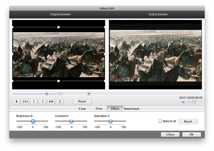The width and height of the screenshot is (214, 151).
Task: Click the playhead knob on the timeline
Action: pos(60,94)
